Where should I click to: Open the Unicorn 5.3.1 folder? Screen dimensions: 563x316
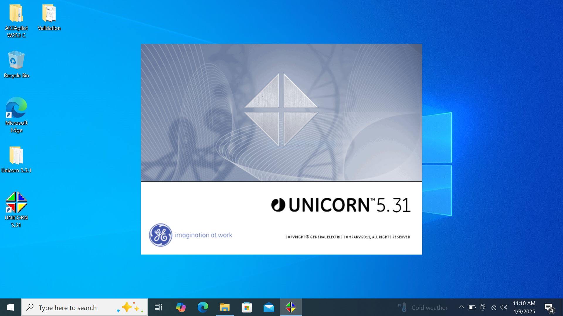pyautogui.click(x=16, y=156)
